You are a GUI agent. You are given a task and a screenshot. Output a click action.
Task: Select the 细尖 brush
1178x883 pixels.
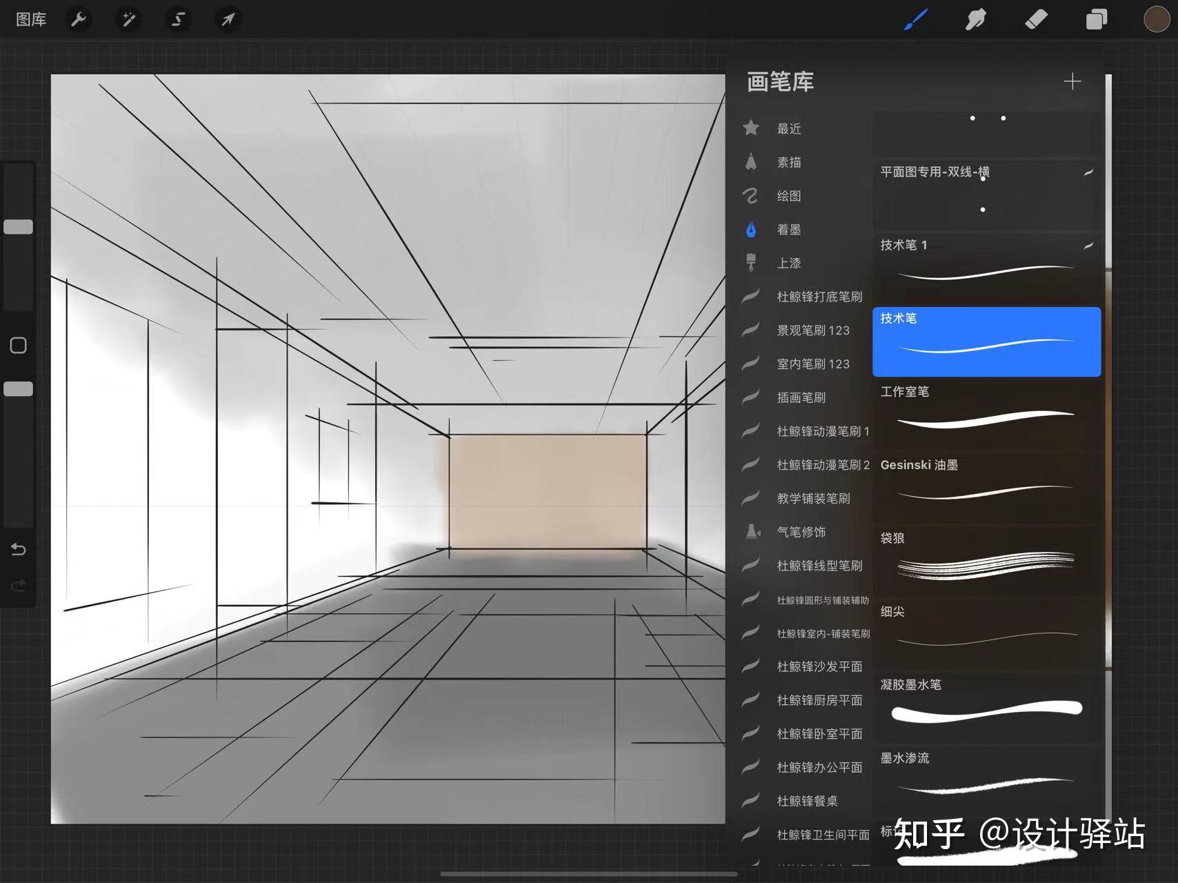[x=986, y=635]
